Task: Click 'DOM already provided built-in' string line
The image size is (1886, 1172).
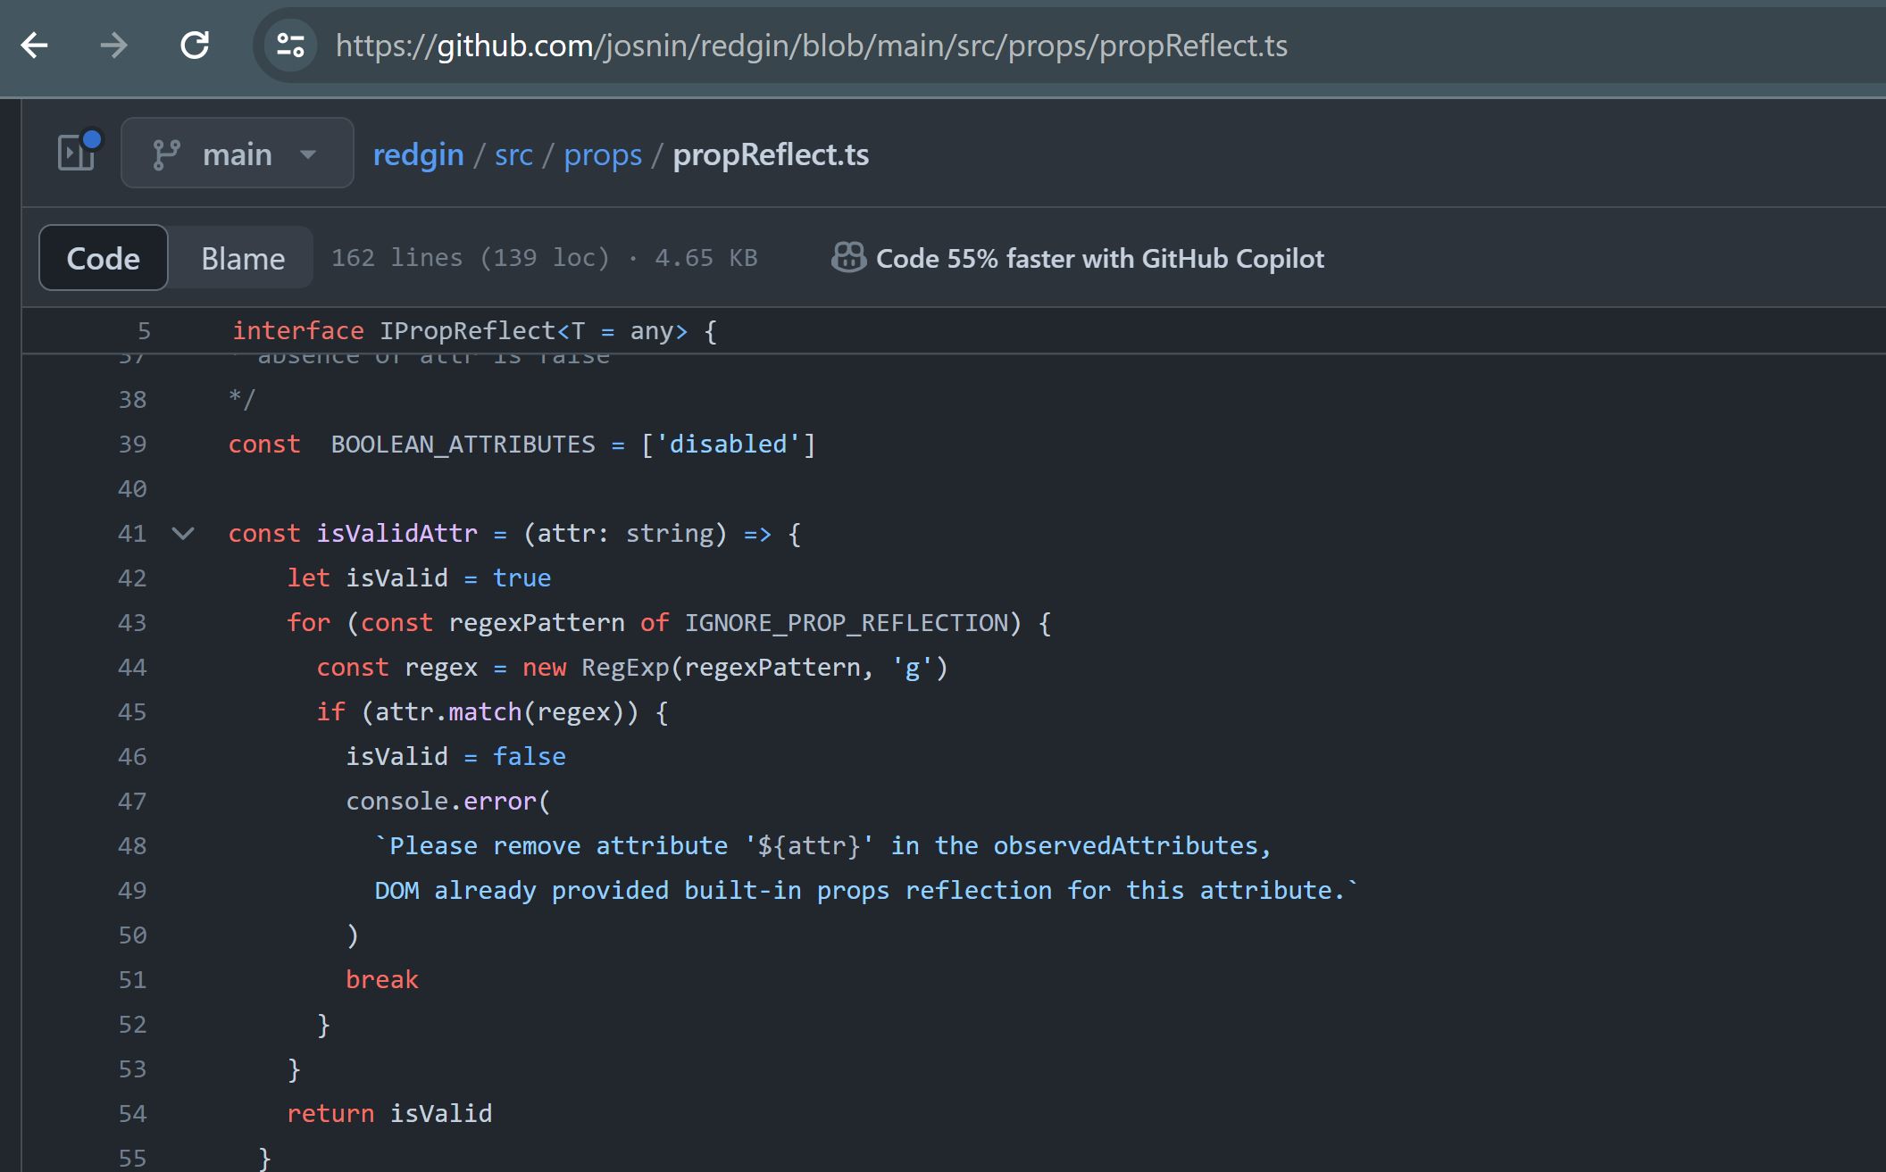Action: tap(865, 891)
